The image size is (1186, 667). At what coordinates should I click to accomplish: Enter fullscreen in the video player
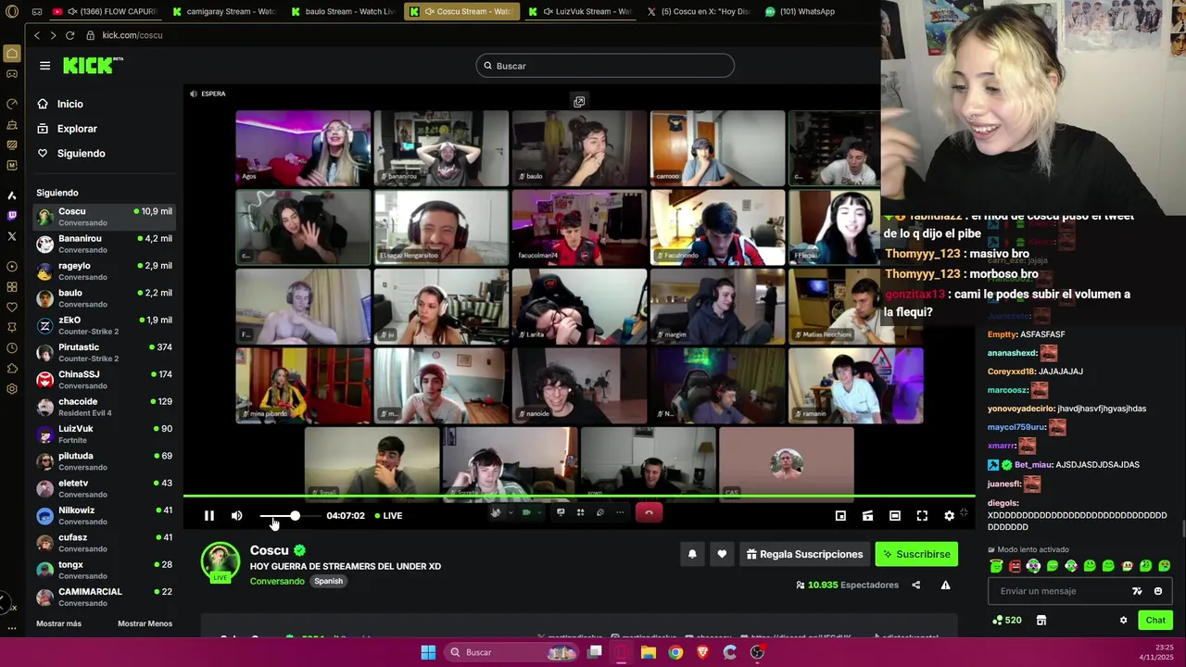tap(922, 516)
